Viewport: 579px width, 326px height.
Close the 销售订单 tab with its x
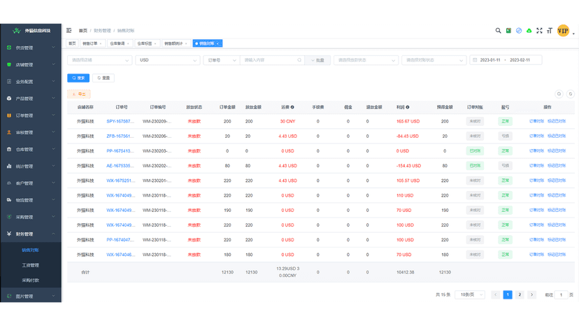[101, 43]
